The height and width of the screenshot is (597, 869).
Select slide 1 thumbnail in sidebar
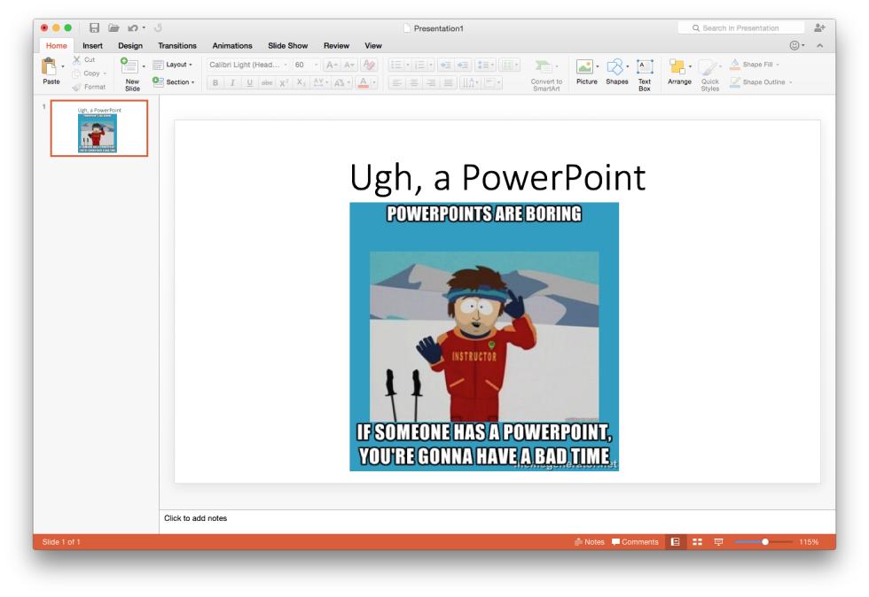[98, 128]
